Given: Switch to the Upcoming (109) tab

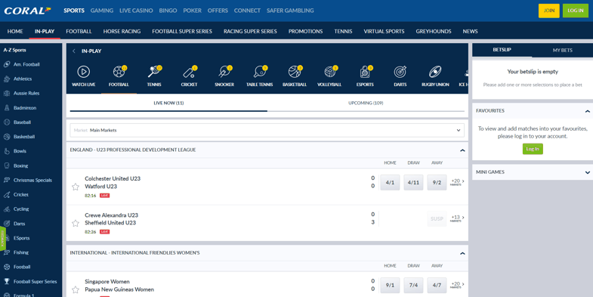Looking at the screenshot, I should click(366, 103).
